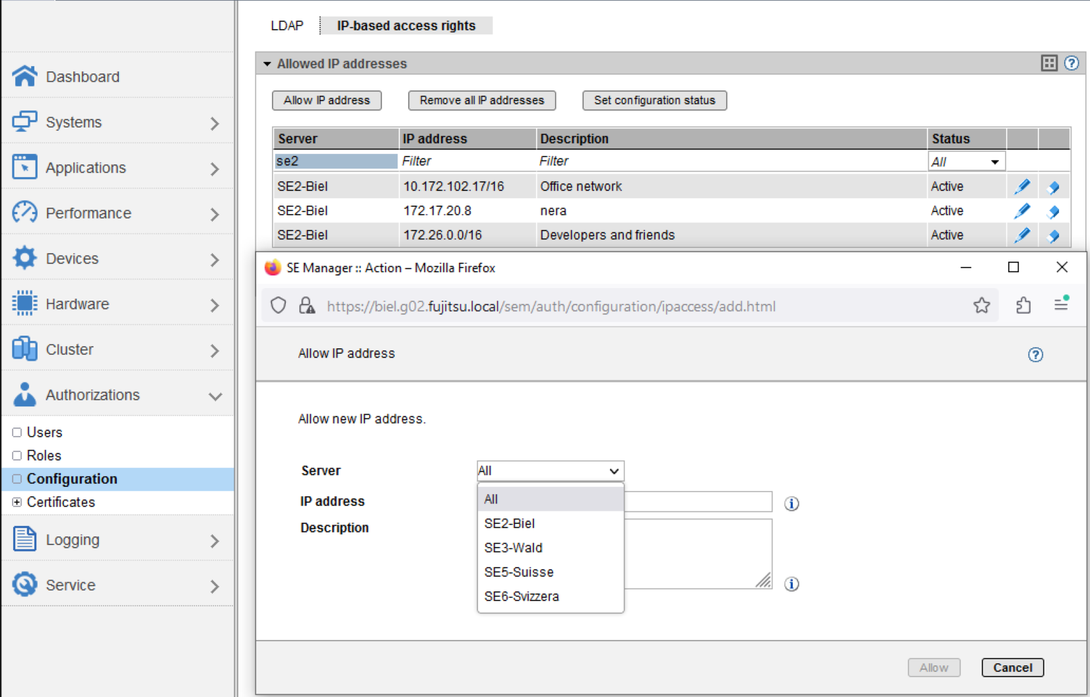Open help for Allowed IP addresses section
The image size is (1090, 697).
pos(1072,63)
